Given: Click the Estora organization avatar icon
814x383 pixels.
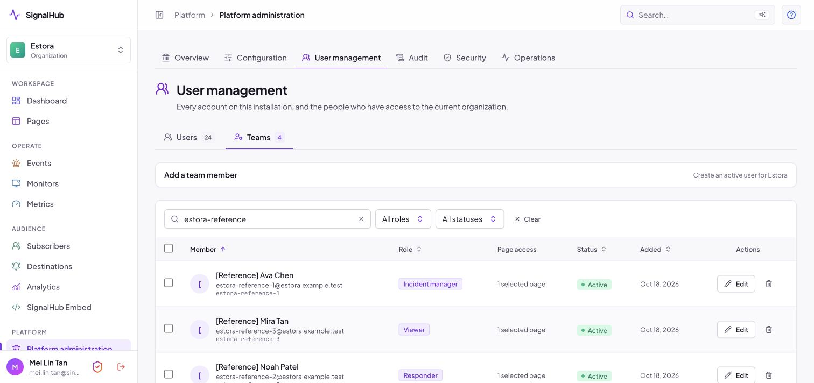Looking at the screenshot, I should tap(18, 50).
